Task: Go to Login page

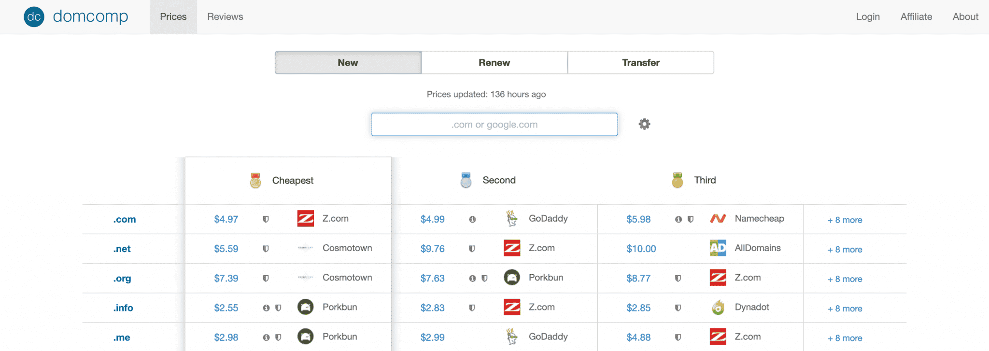Action: click(868, 17)
